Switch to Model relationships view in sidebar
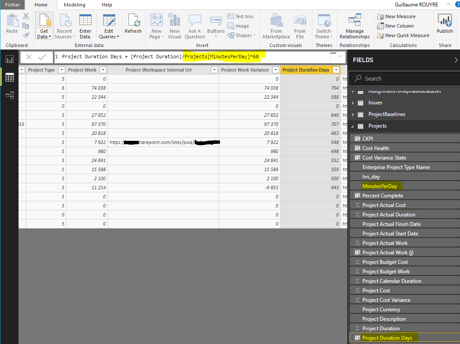The height and width of the screenshot is (344, 460). click(9, 95)
